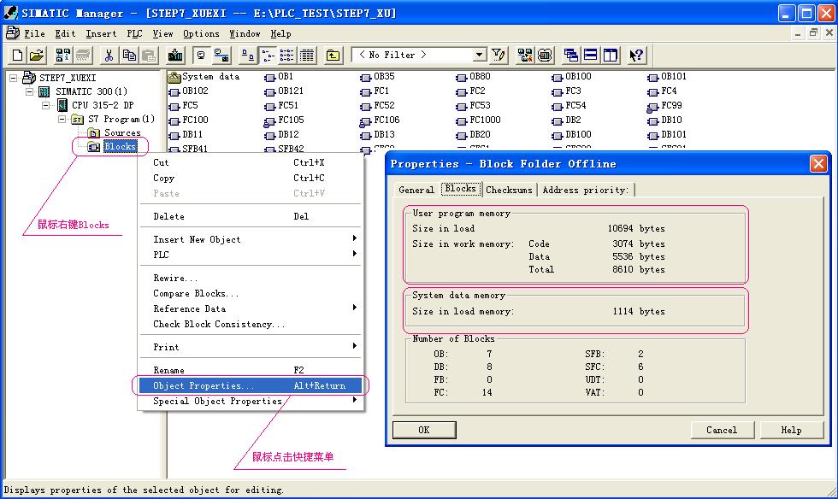Click the Cut scissors toolbar icon
Screen dimensions: 838x499
109,55
